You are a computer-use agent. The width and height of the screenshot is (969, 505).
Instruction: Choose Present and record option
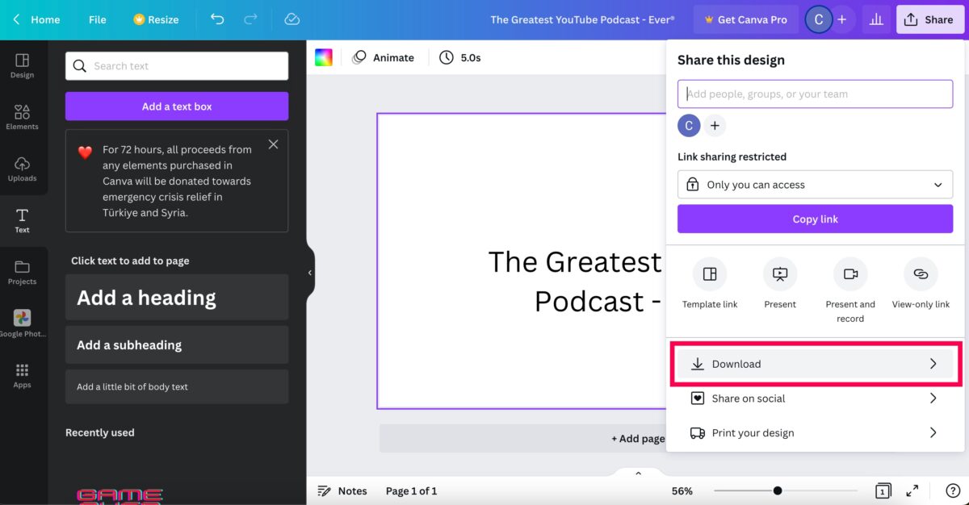[850, 290]
